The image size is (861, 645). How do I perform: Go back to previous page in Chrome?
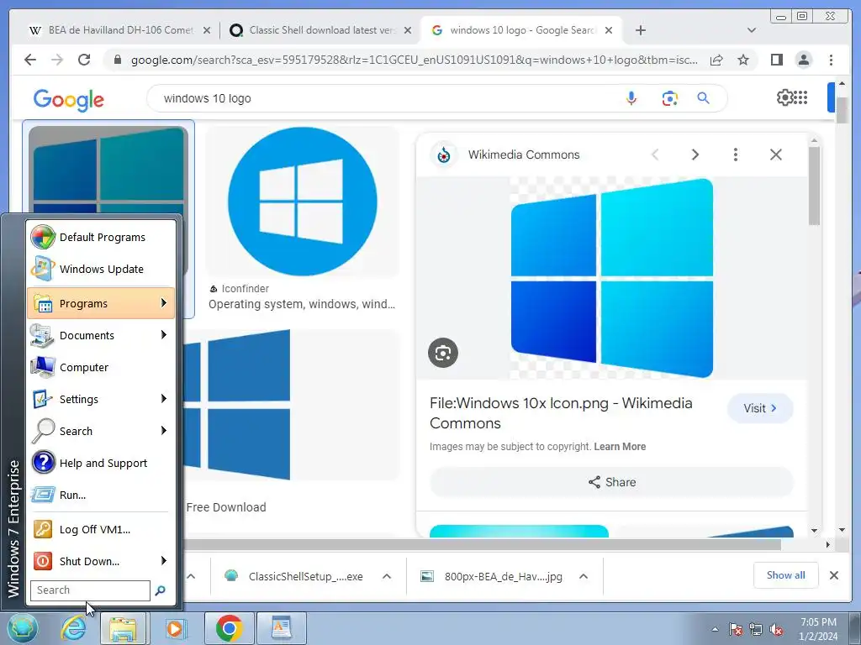(30, 60)
